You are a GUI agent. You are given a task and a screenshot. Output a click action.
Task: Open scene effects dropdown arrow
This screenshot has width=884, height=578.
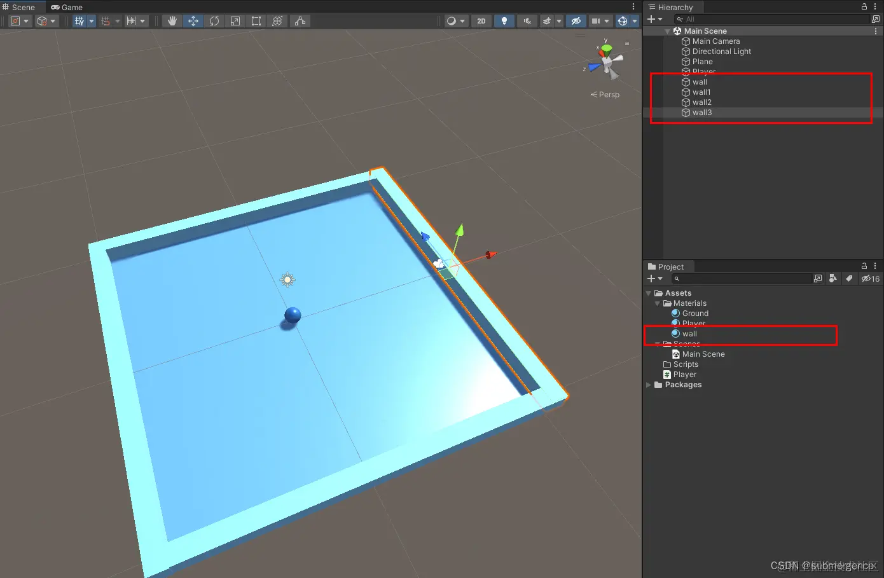coord(559,21)
